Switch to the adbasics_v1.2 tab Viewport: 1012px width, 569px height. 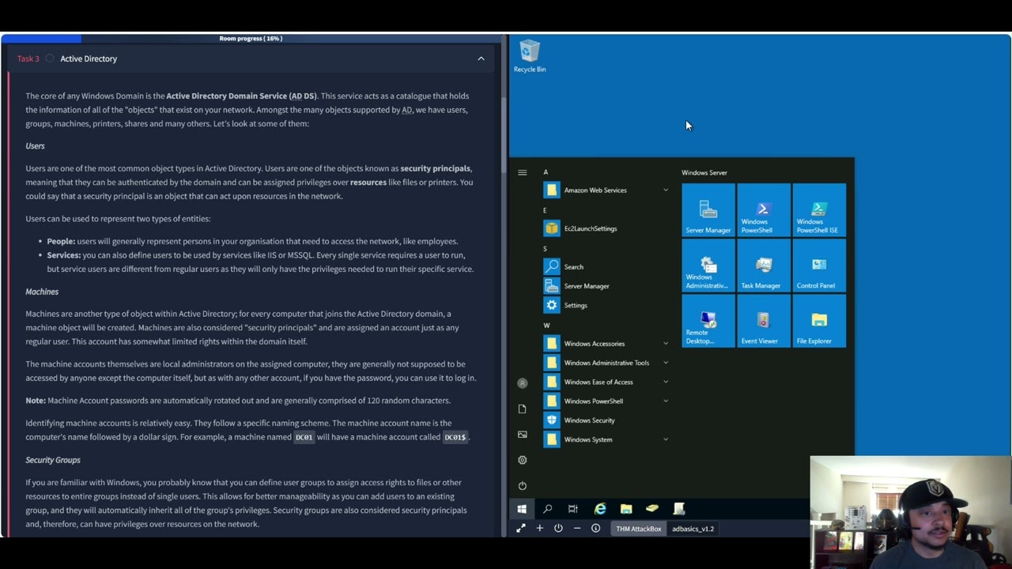(693, 529)
